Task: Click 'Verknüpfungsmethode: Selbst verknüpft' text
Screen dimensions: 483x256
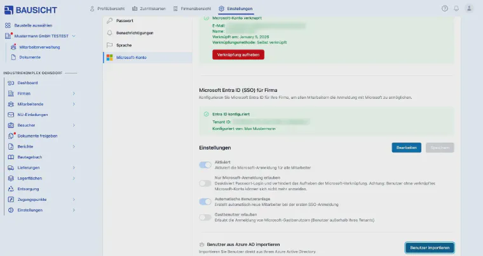Action: 250,42
